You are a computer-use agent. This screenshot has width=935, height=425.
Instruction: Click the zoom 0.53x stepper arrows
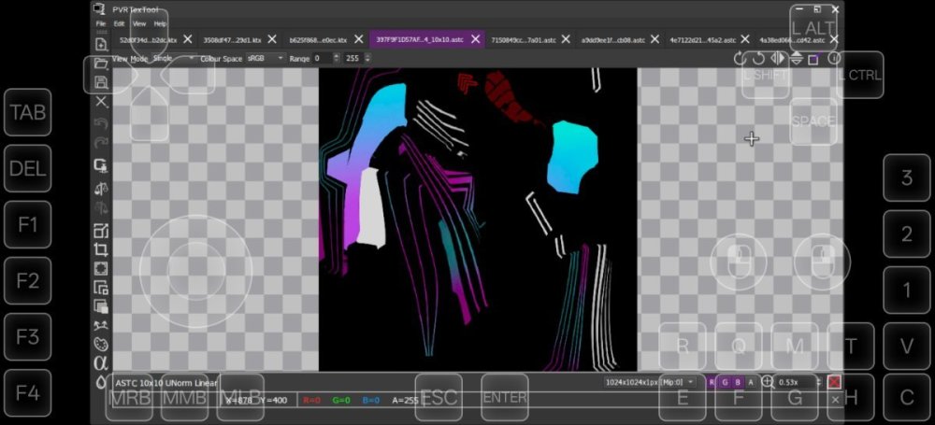pos(821,382)
